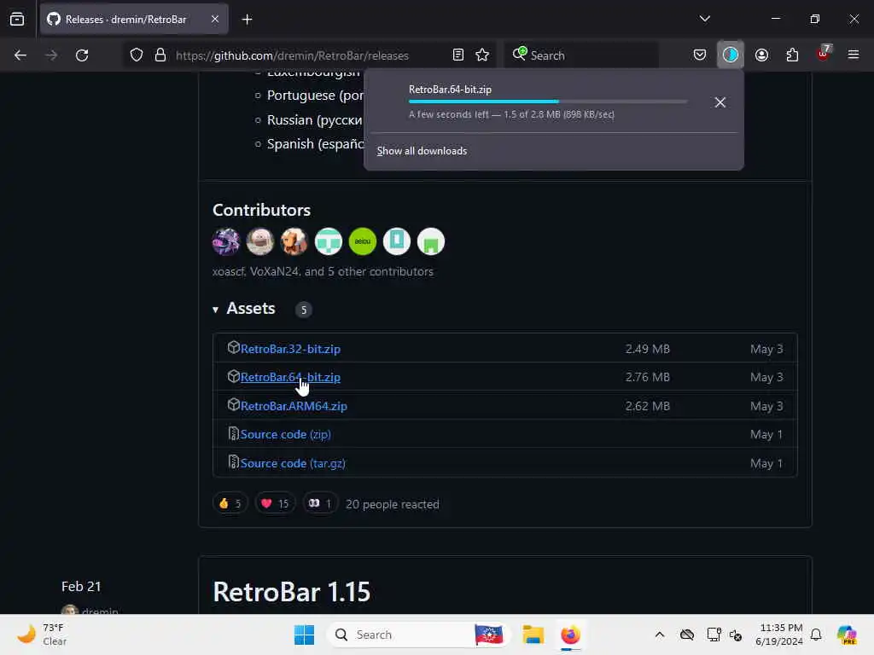This screenshot has height=655, width=874.
Task: Download RetroBar.ARM64.zip
Action: tap(294, 406)
